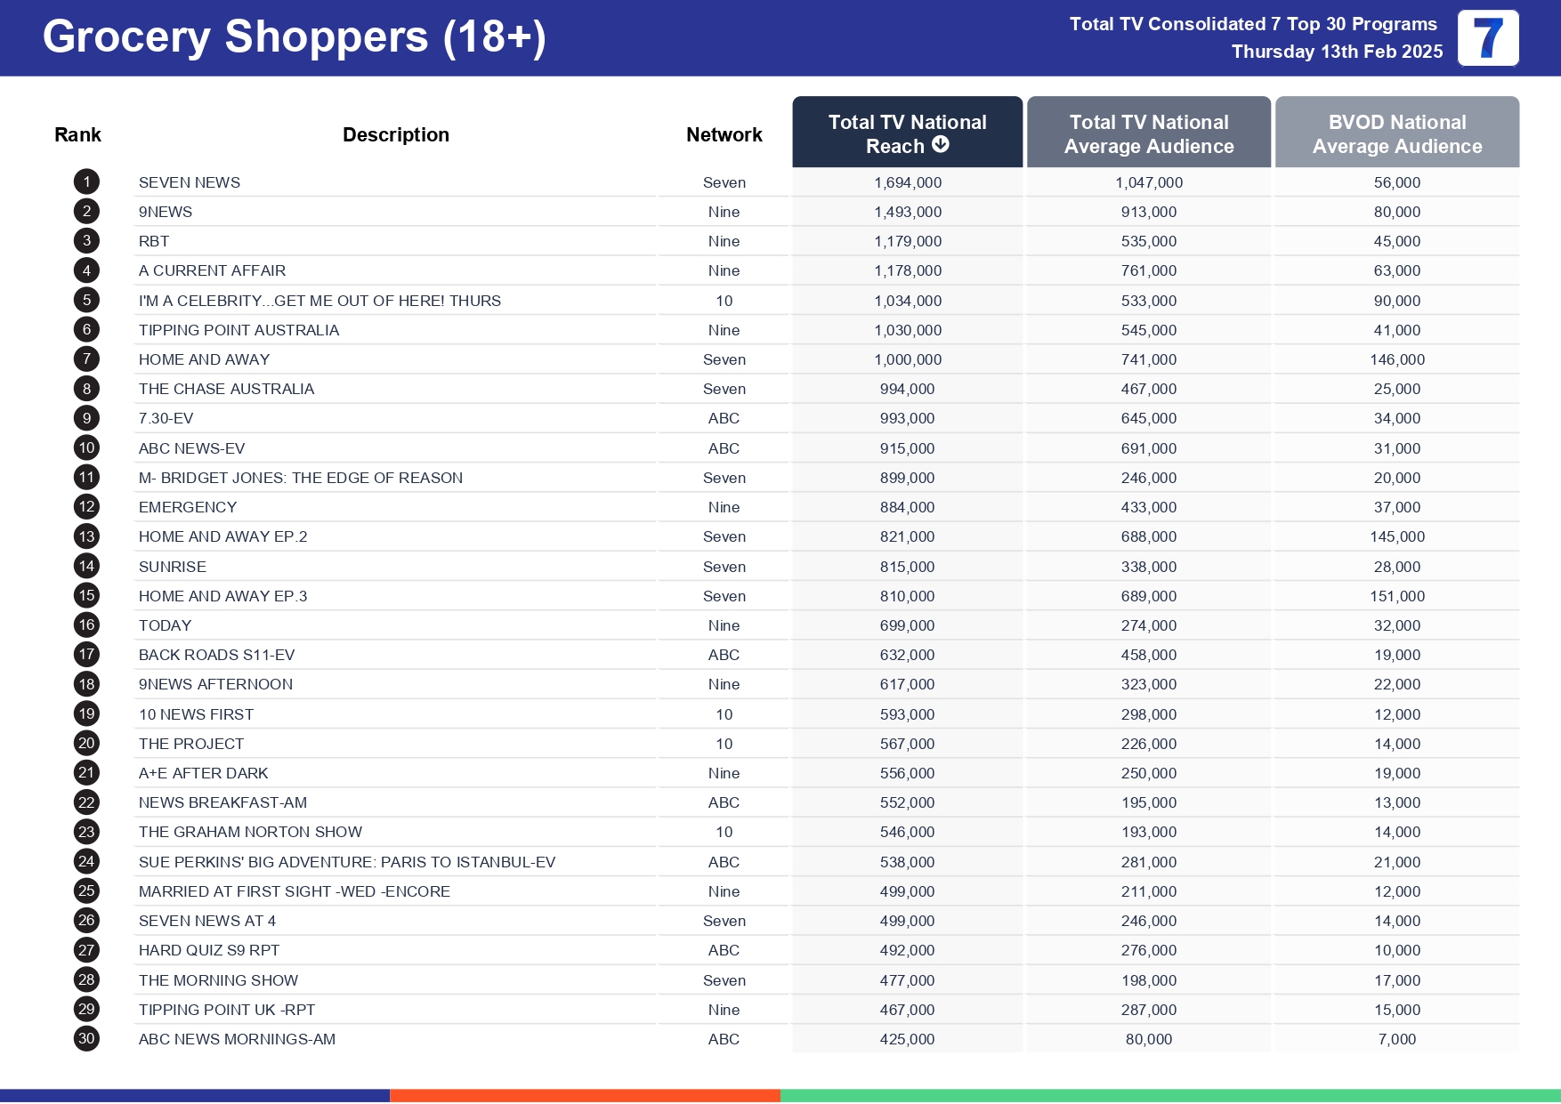Click the green segment of footer bar

(x=1169, y=1095)
